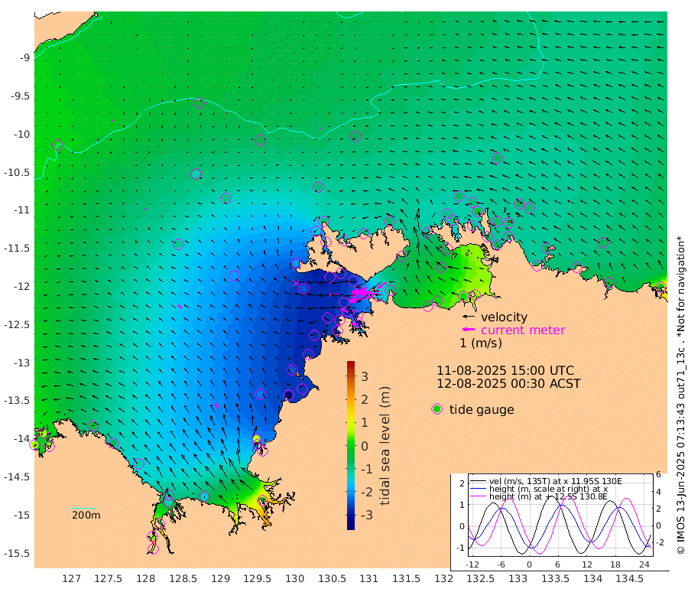688x592 pixels.
Task: Click the black velocity legend arrow
Action: (469, 316)
